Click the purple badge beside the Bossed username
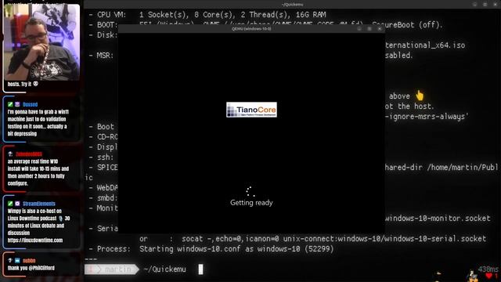501x282 pixels. point(17,104)
